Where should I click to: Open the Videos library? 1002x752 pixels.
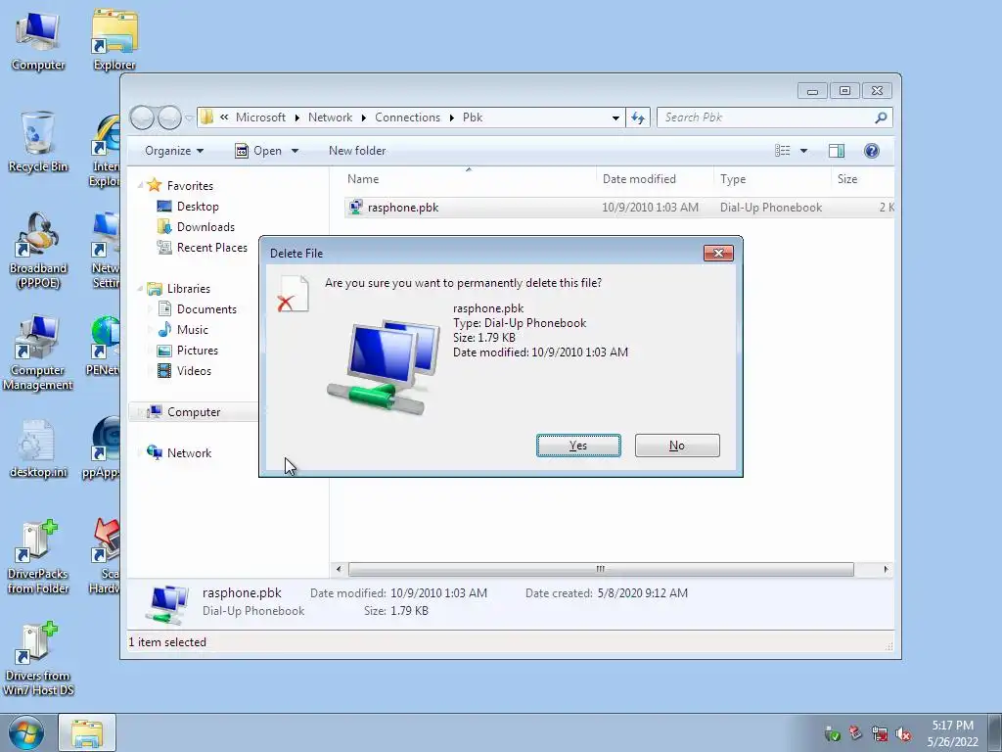[x=194, y=371]
